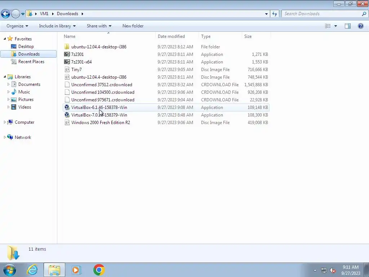Select the Tiny7 disc image icon
The image size is (369, 277).
[x=67, y=70]
